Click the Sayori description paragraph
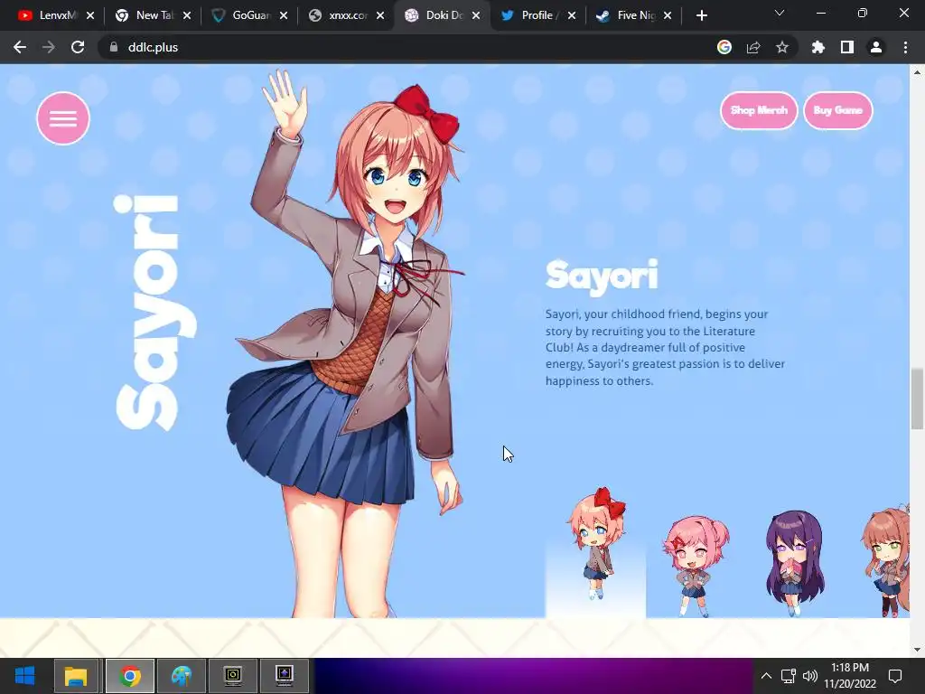 click(665, 348)
